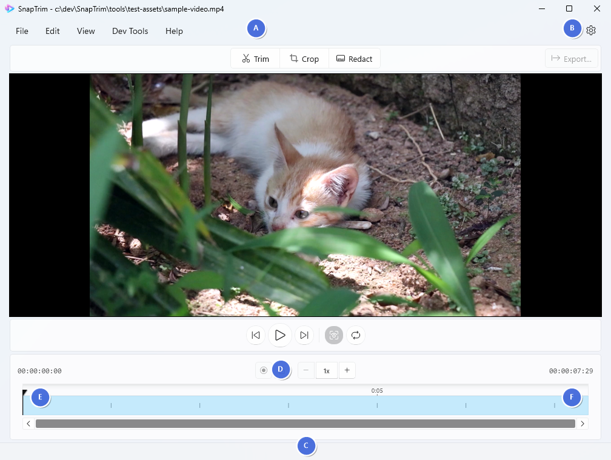Click the 1x playback speed label
The width and height of the screenshot is (611, 460).
pos(326,370)
